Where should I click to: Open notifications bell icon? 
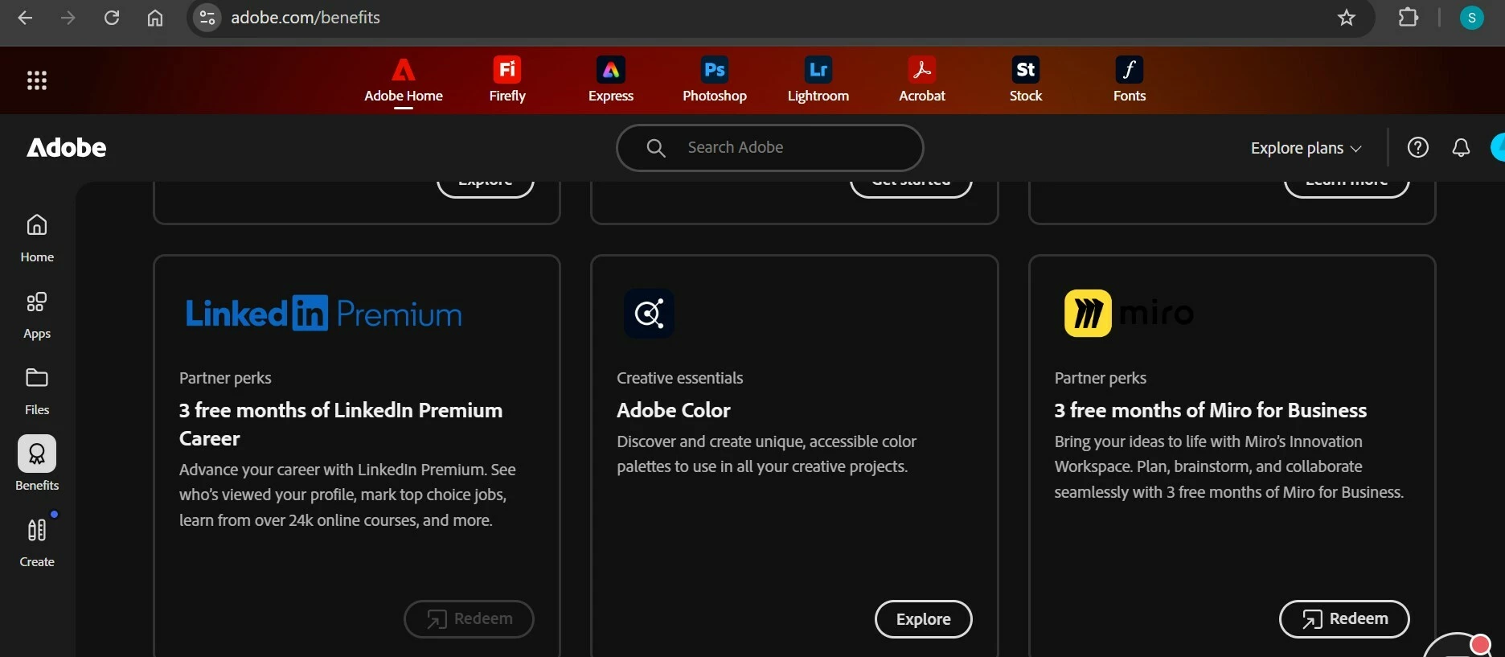[x=1461, y=148]
